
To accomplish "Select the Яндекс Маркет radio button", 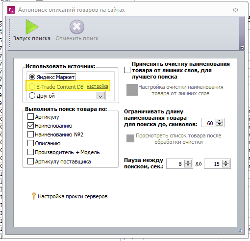I will (x=32, y=77).
